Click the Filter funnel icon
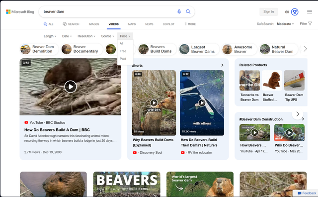Image resolution: width=318 pixels, height=197 pixels. coord(310,23)
